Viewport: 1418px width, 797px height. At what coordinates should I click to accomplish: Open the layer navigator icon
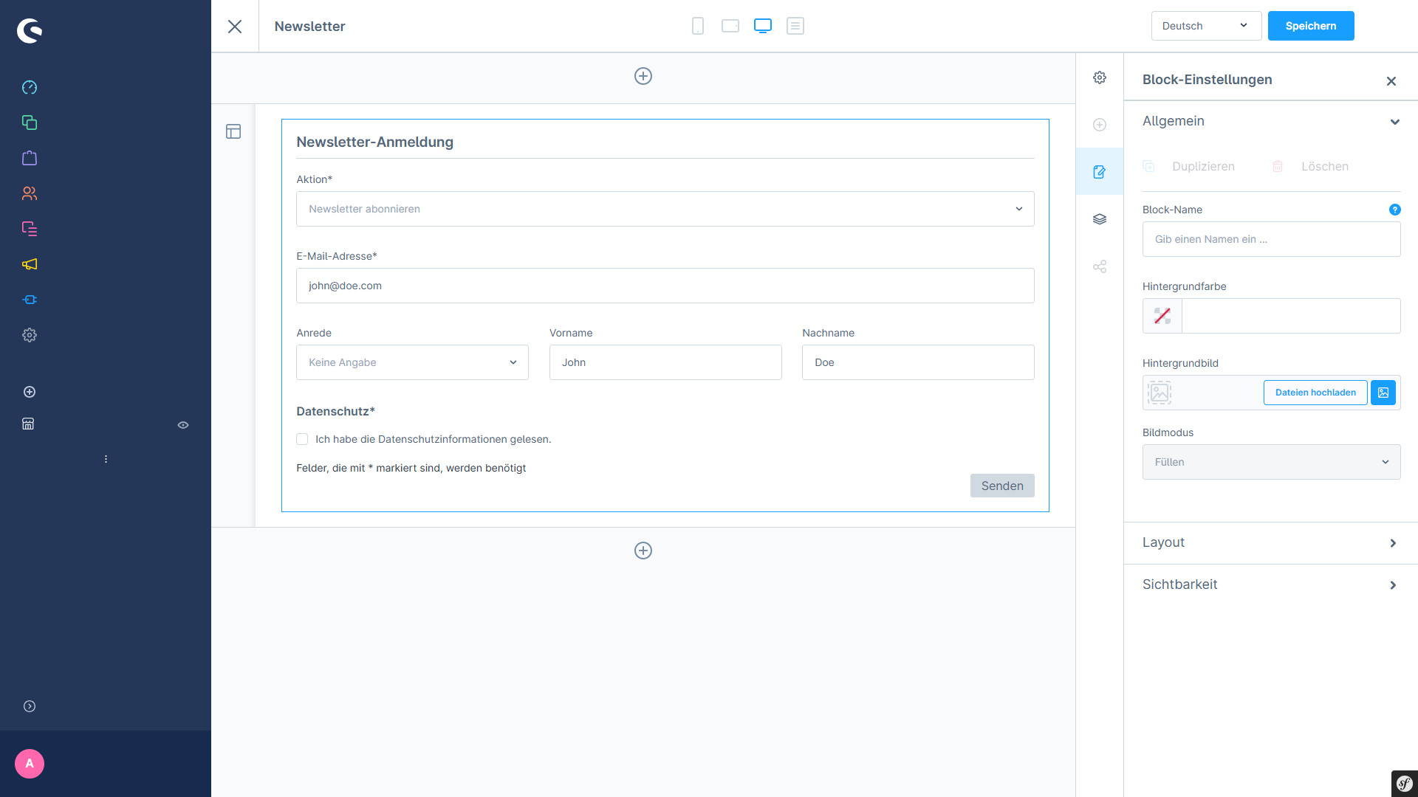point(1100,219)
